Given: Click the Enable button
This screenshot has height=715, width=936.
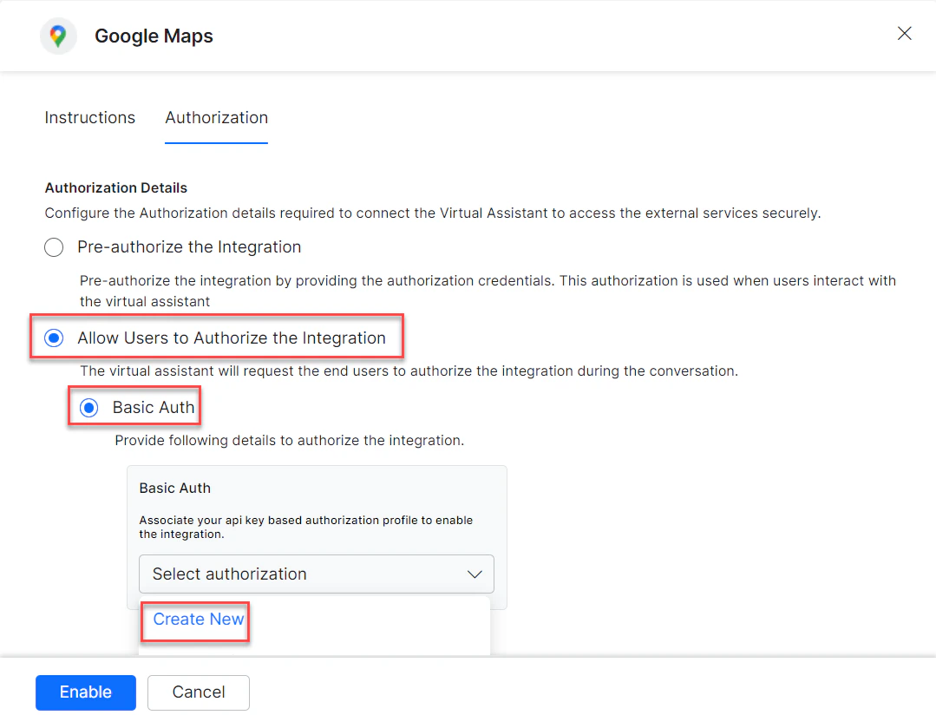Looking at the screenshot, I should (85, 692).
